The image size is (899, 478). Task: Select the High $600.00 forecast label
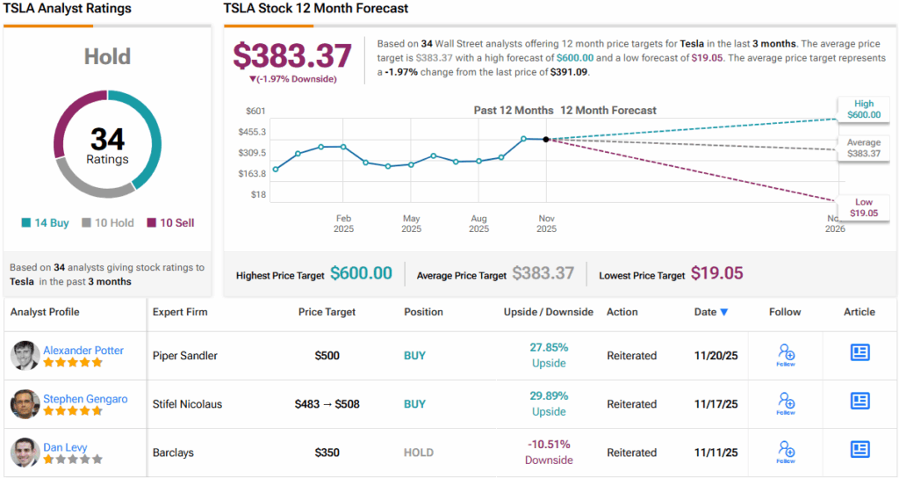pyautogui.click(x=863, y=109)
